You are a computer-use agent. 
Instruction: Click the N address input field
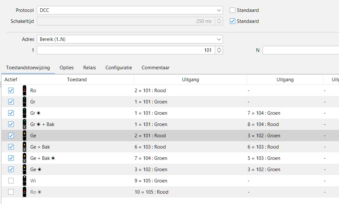click(x=300, y=50)
